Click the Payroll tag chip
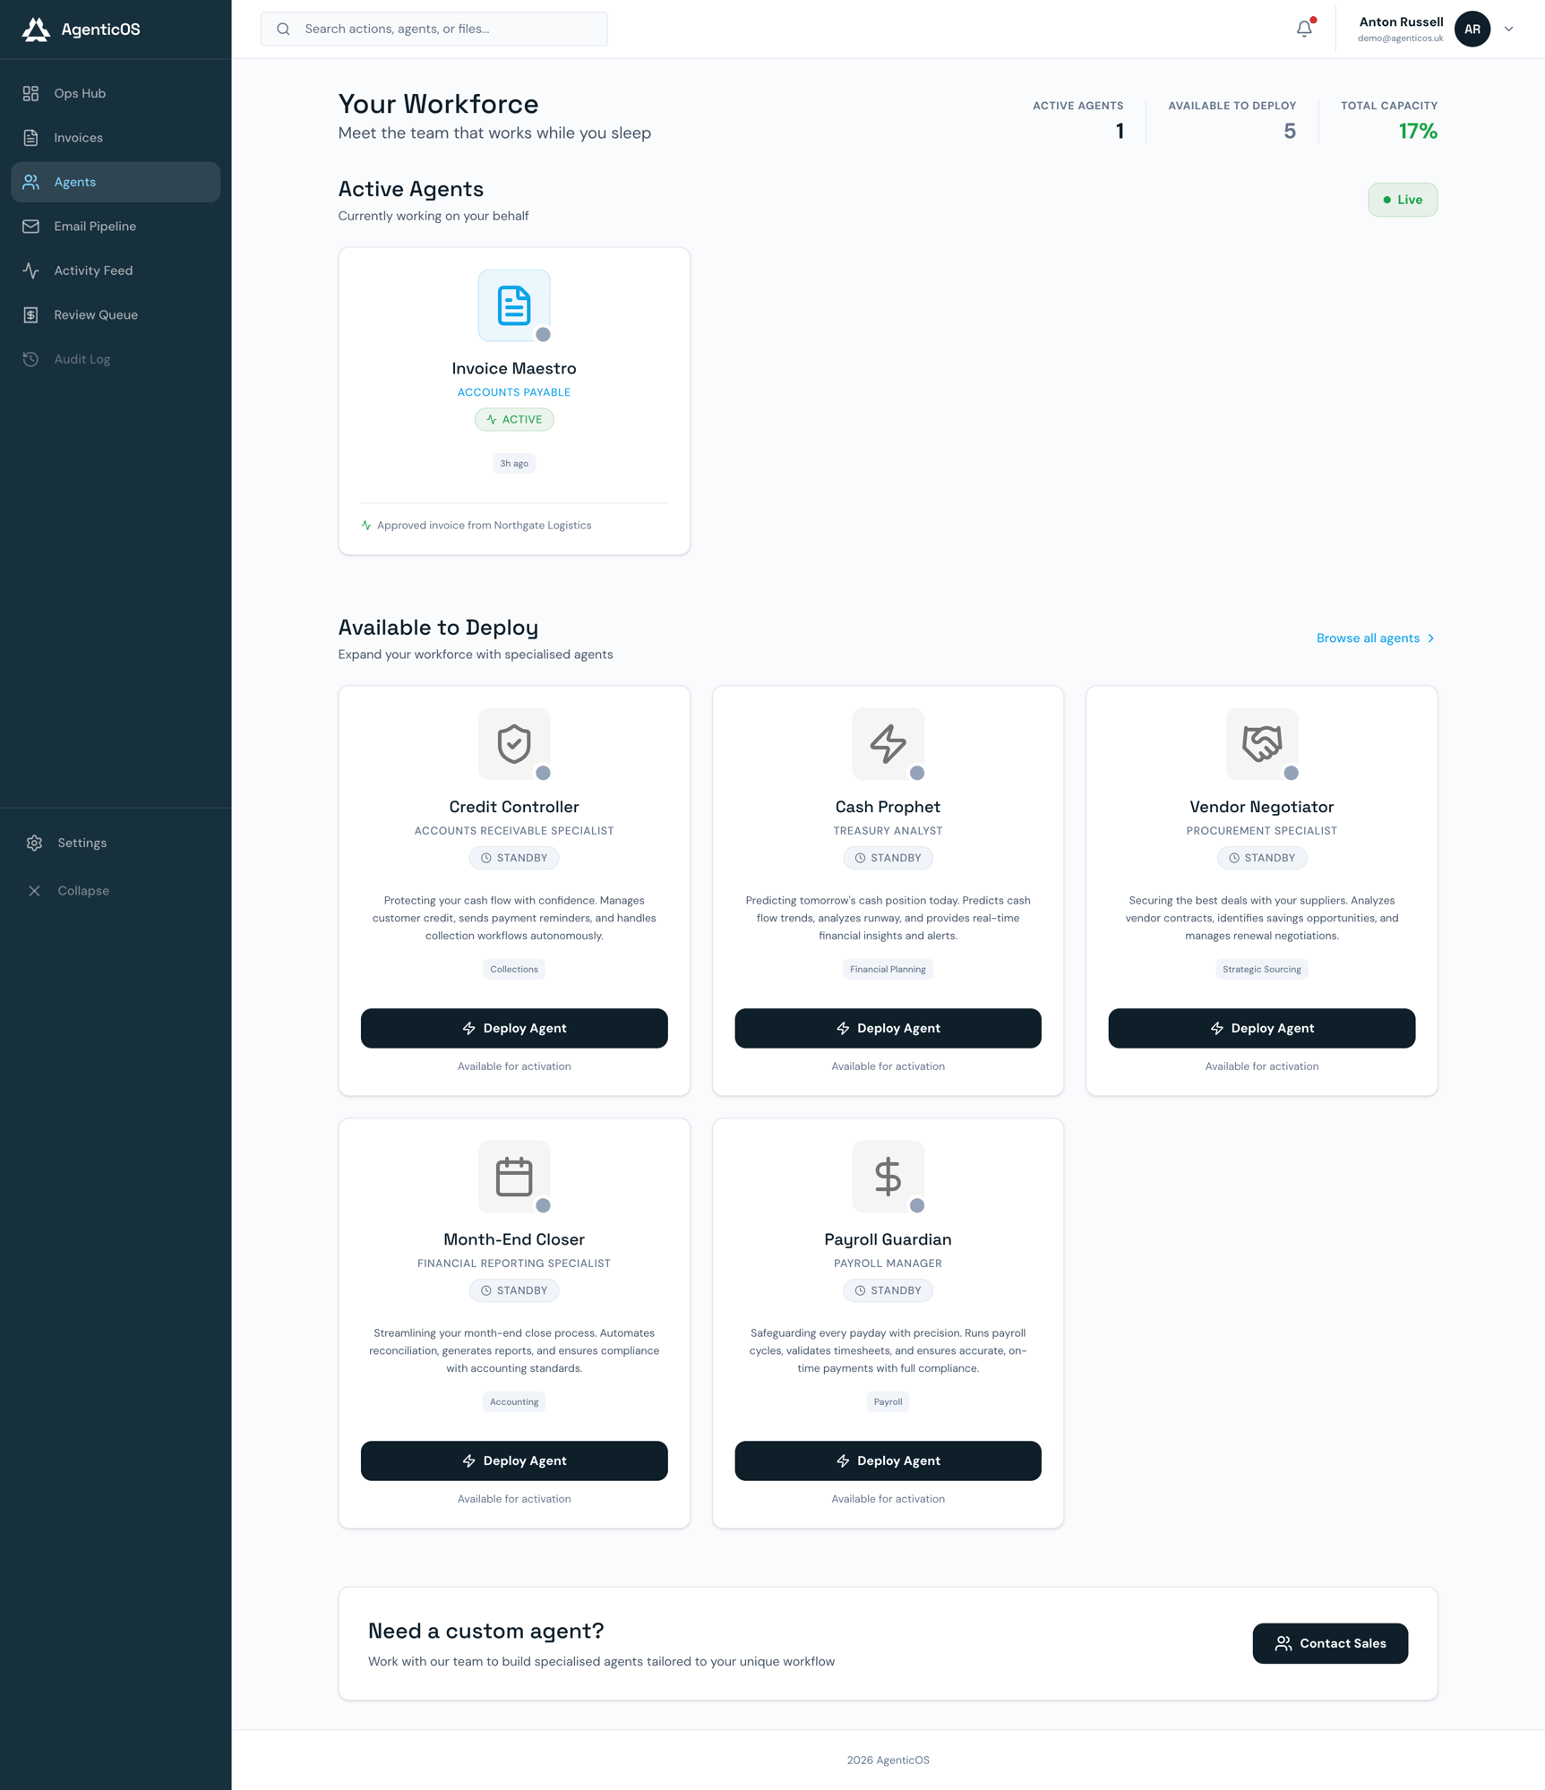 click(x=888, y=1401)
